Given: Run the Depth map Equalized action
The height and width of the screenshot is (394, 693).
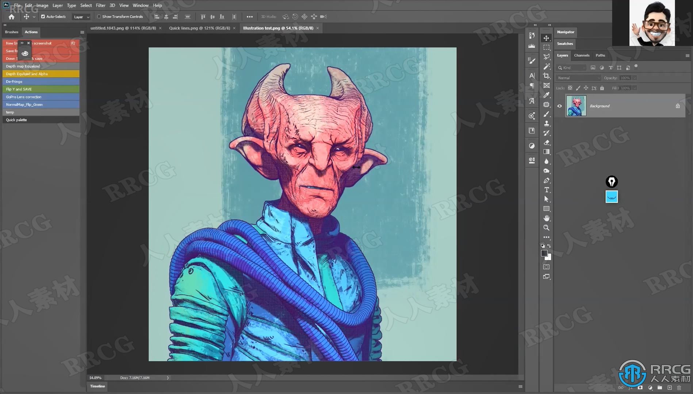Looking at the screenshot, I should pos(41,66).
